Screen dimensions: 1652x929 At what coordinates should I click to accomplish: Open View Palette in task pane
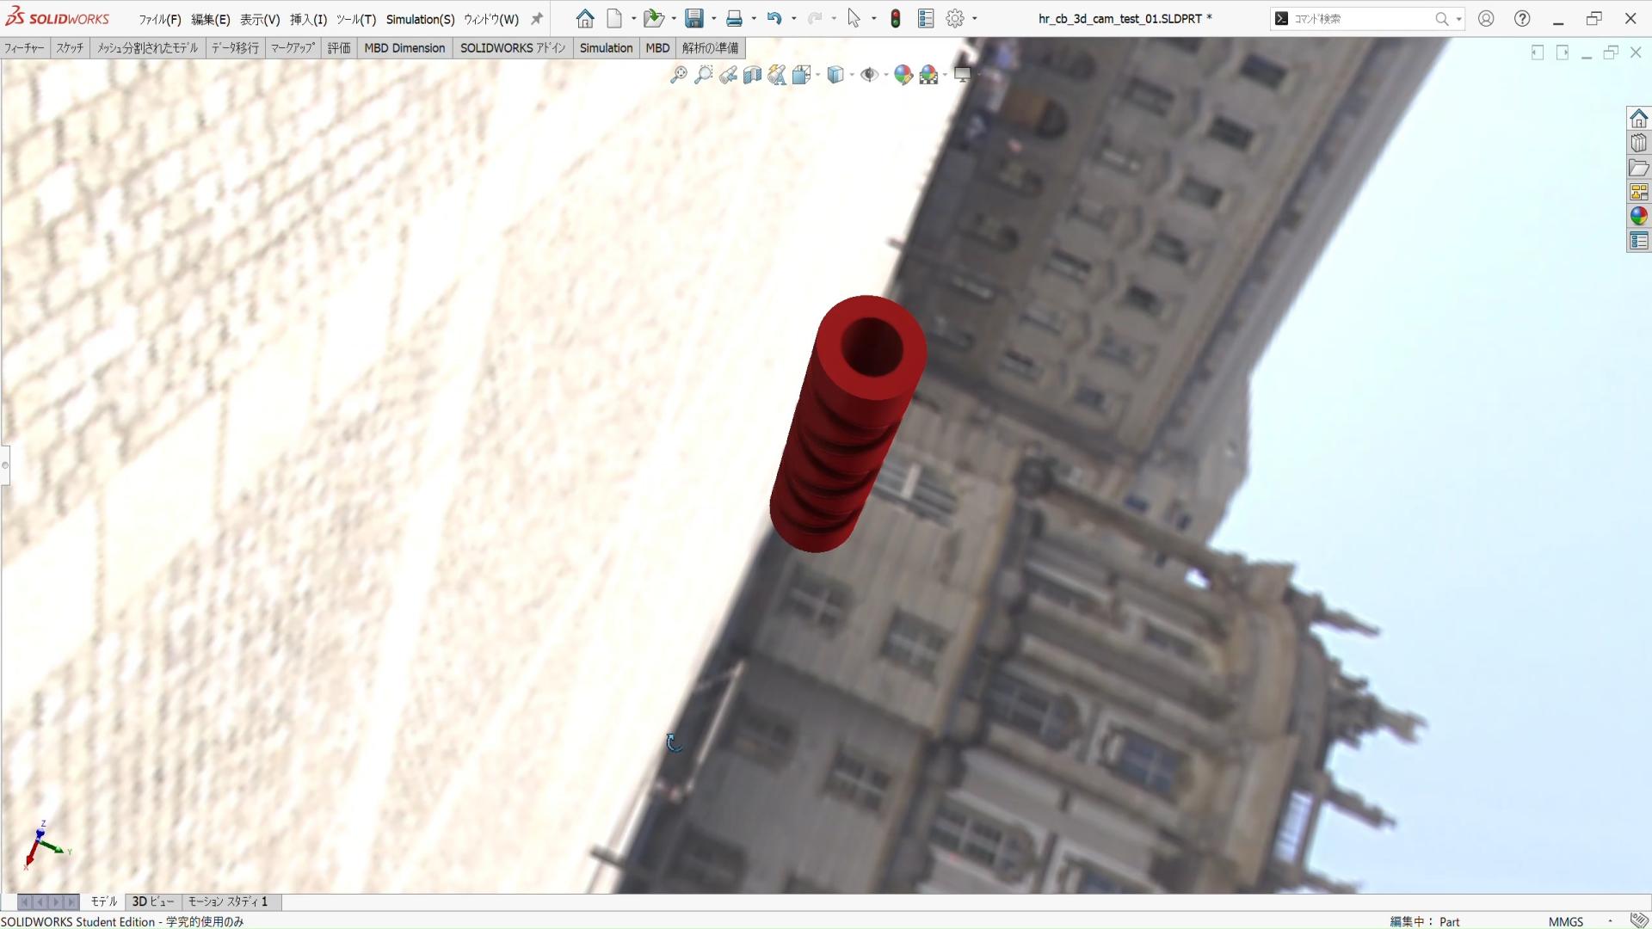pyautogui.click(x=1638, y=192)
